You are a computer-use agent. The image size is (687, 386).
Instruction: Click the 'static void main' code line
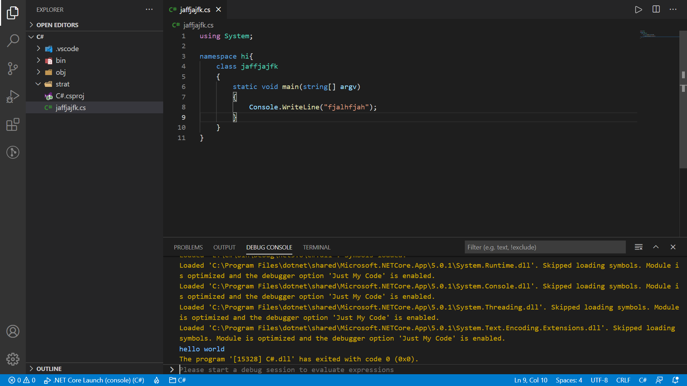pyautogui.click(x=296, y=87)
